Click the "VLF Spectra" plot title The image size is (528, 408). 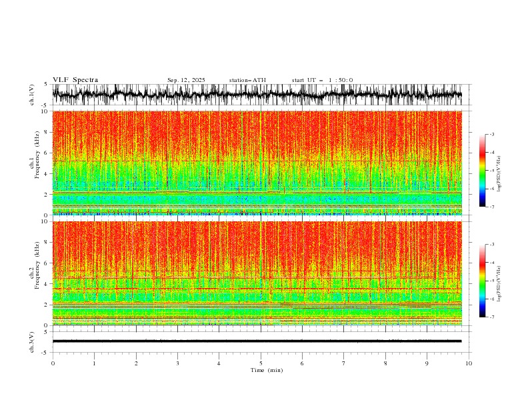coord(75,80)
